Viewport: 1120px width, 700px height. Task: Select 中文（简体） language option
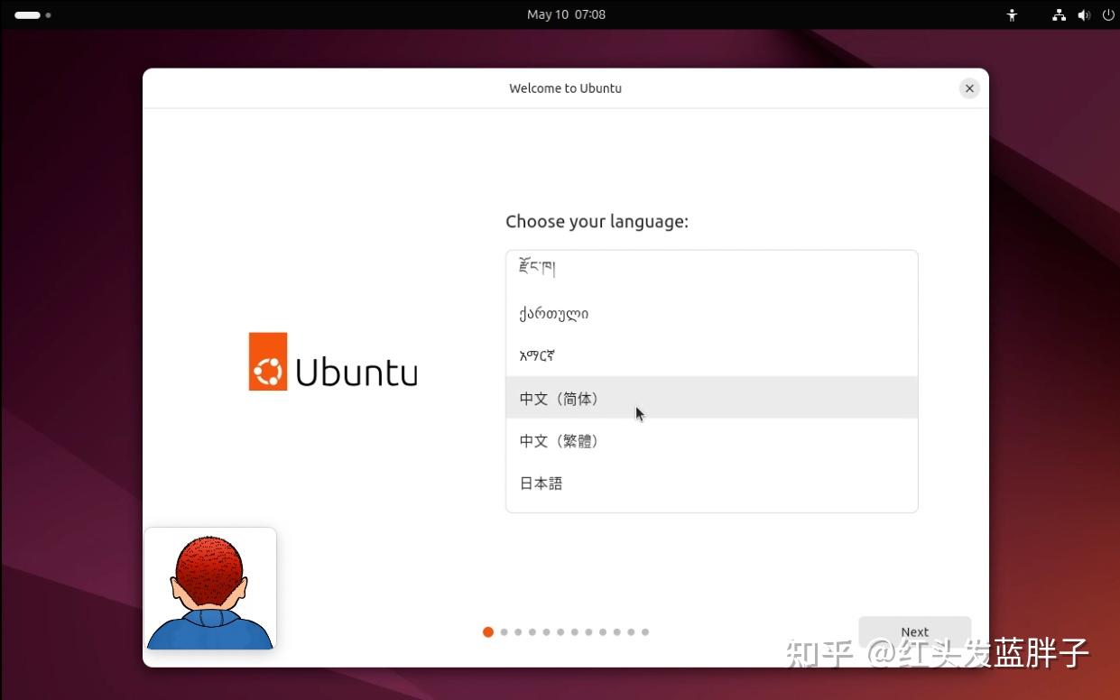click(x=558, y=398)
